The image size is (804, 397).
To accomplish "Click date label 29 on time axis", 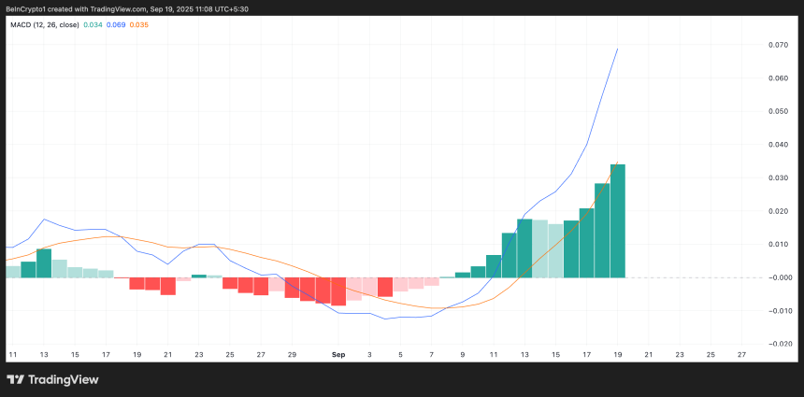I will point(293,355).
